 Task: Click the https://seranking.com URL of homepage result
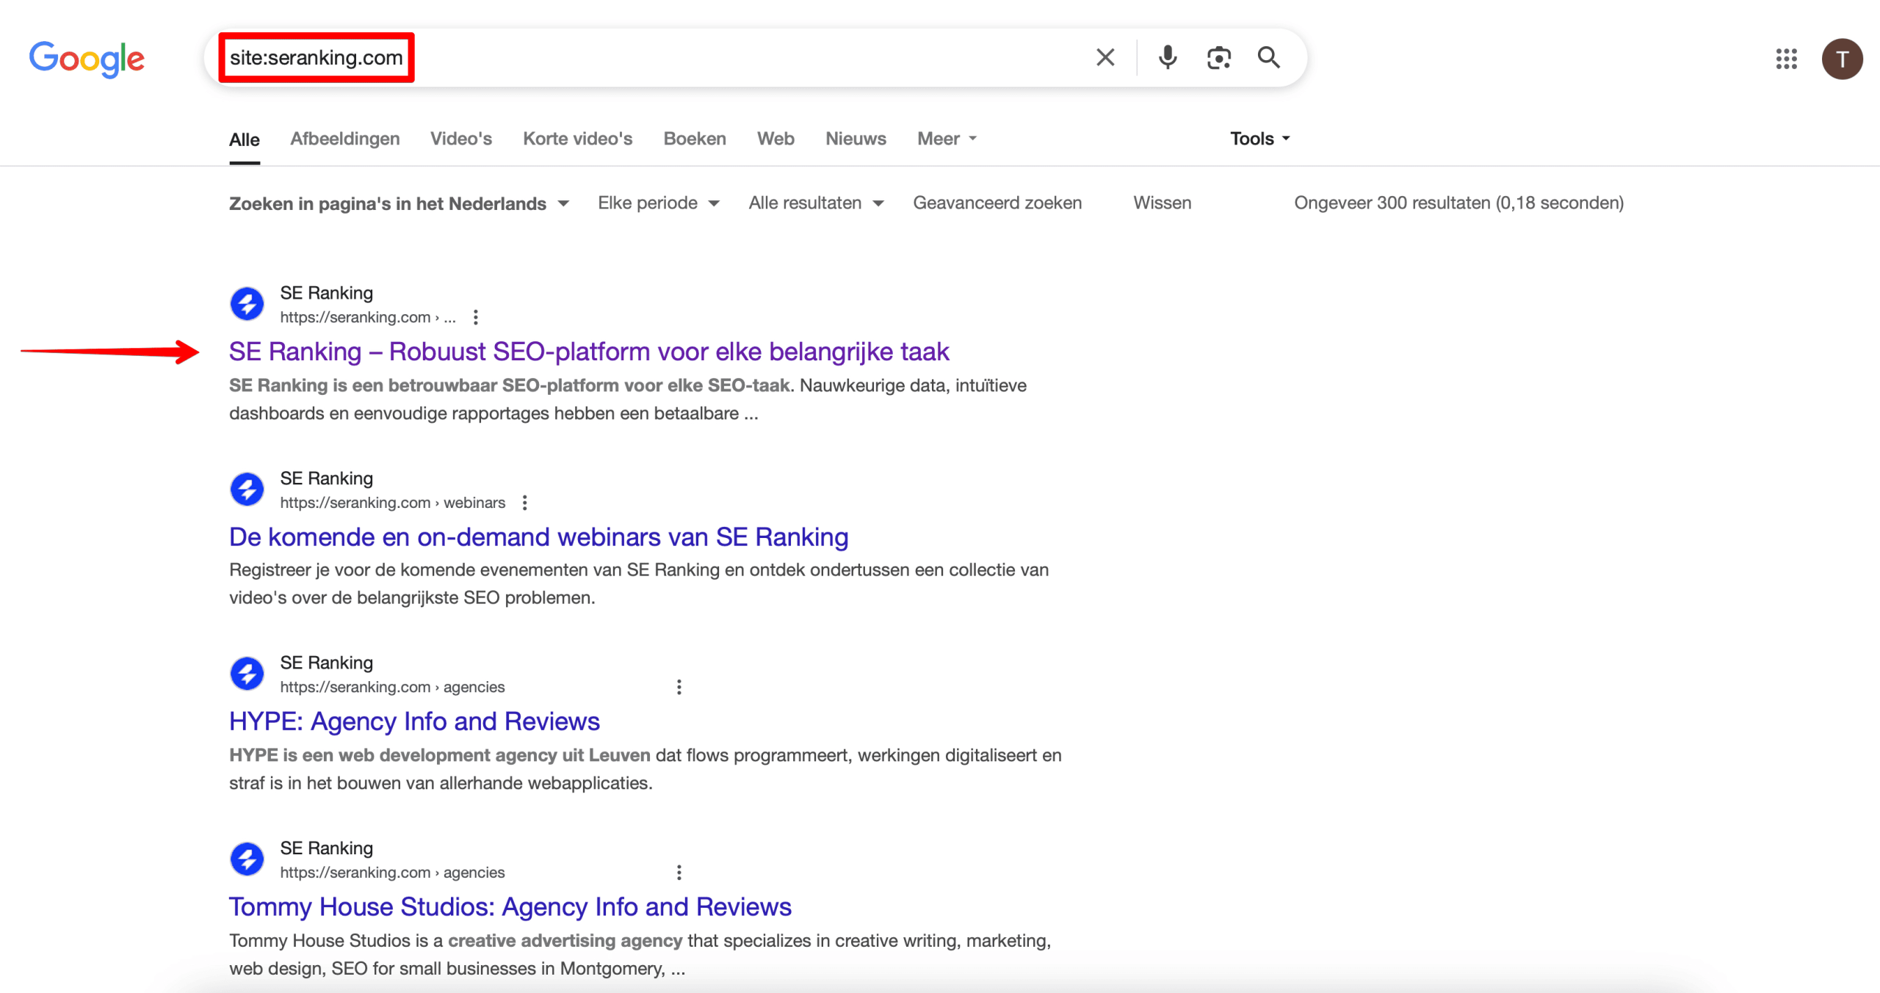368,317
